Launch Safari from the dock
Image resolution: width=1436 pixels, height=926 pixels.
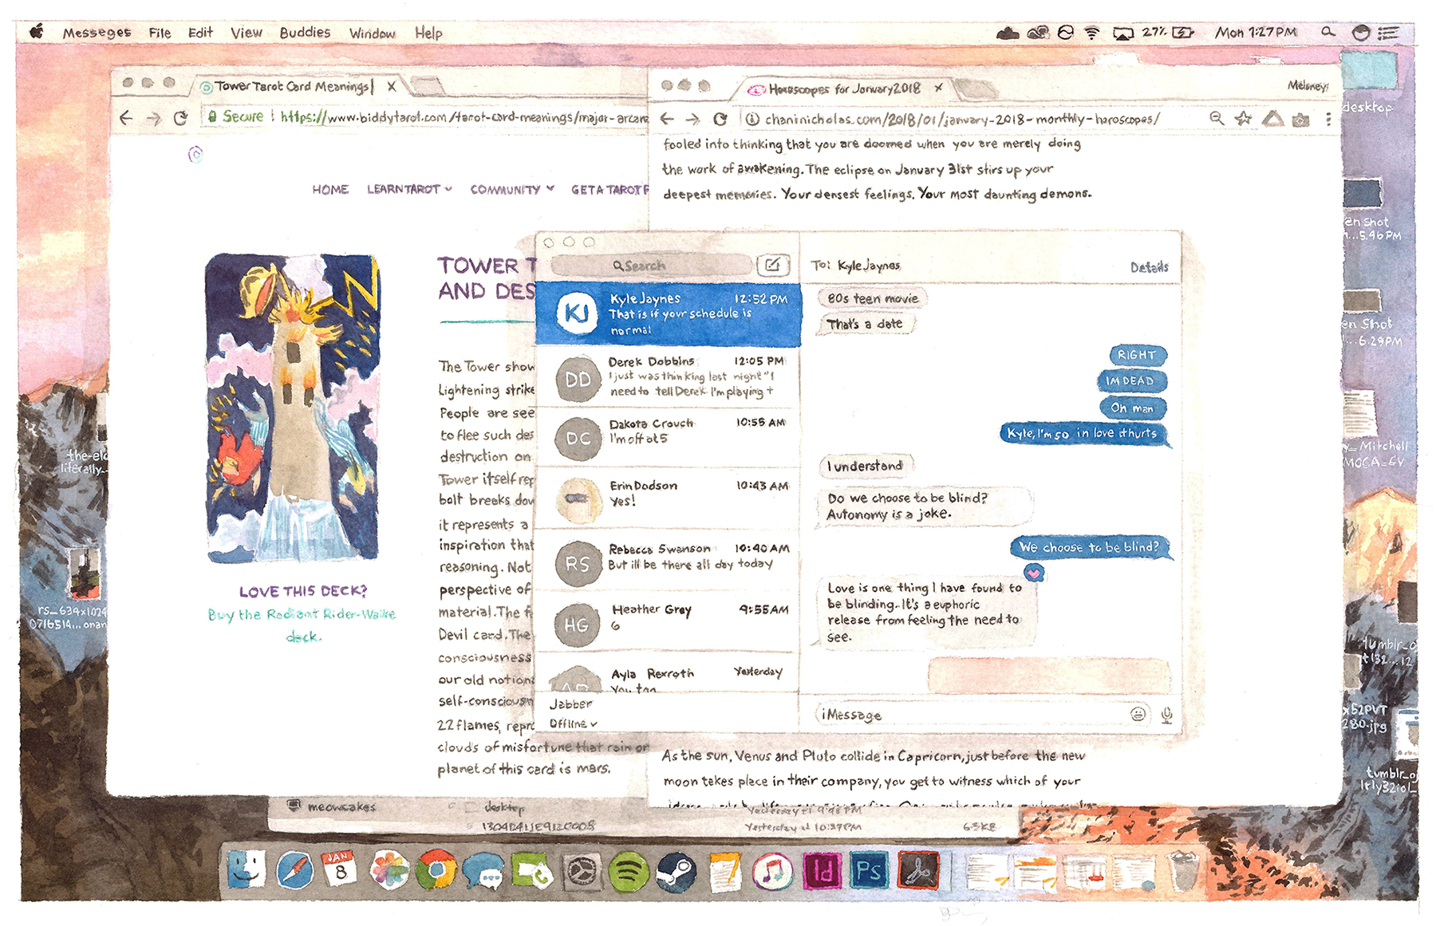[294, 870]
